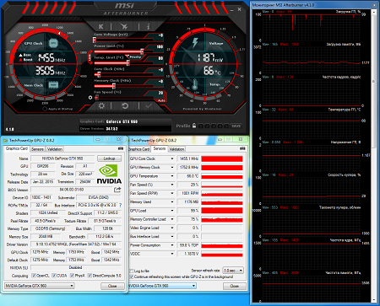Save BIOS using the export arrow icon

click(117, 190)
